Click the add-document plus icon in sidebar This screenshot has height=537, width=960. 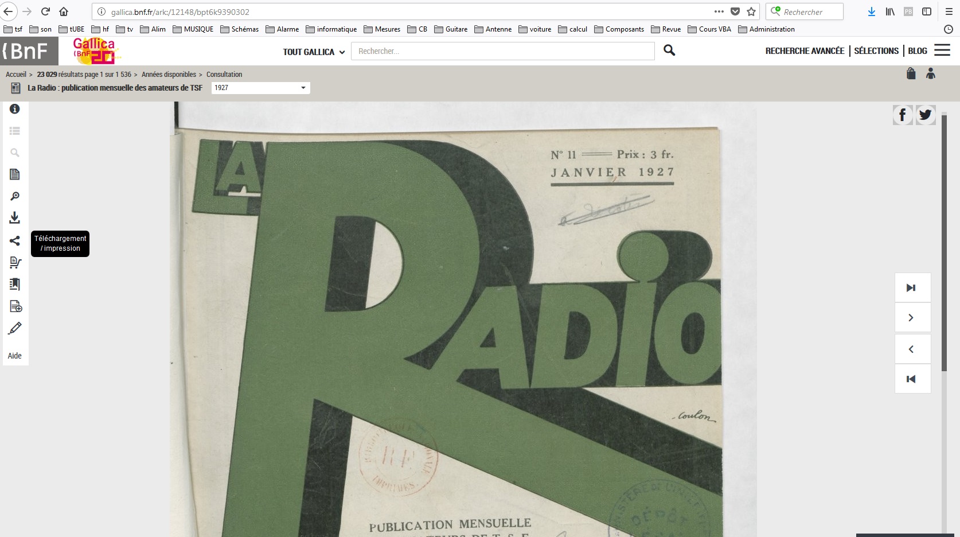[16, 306]
